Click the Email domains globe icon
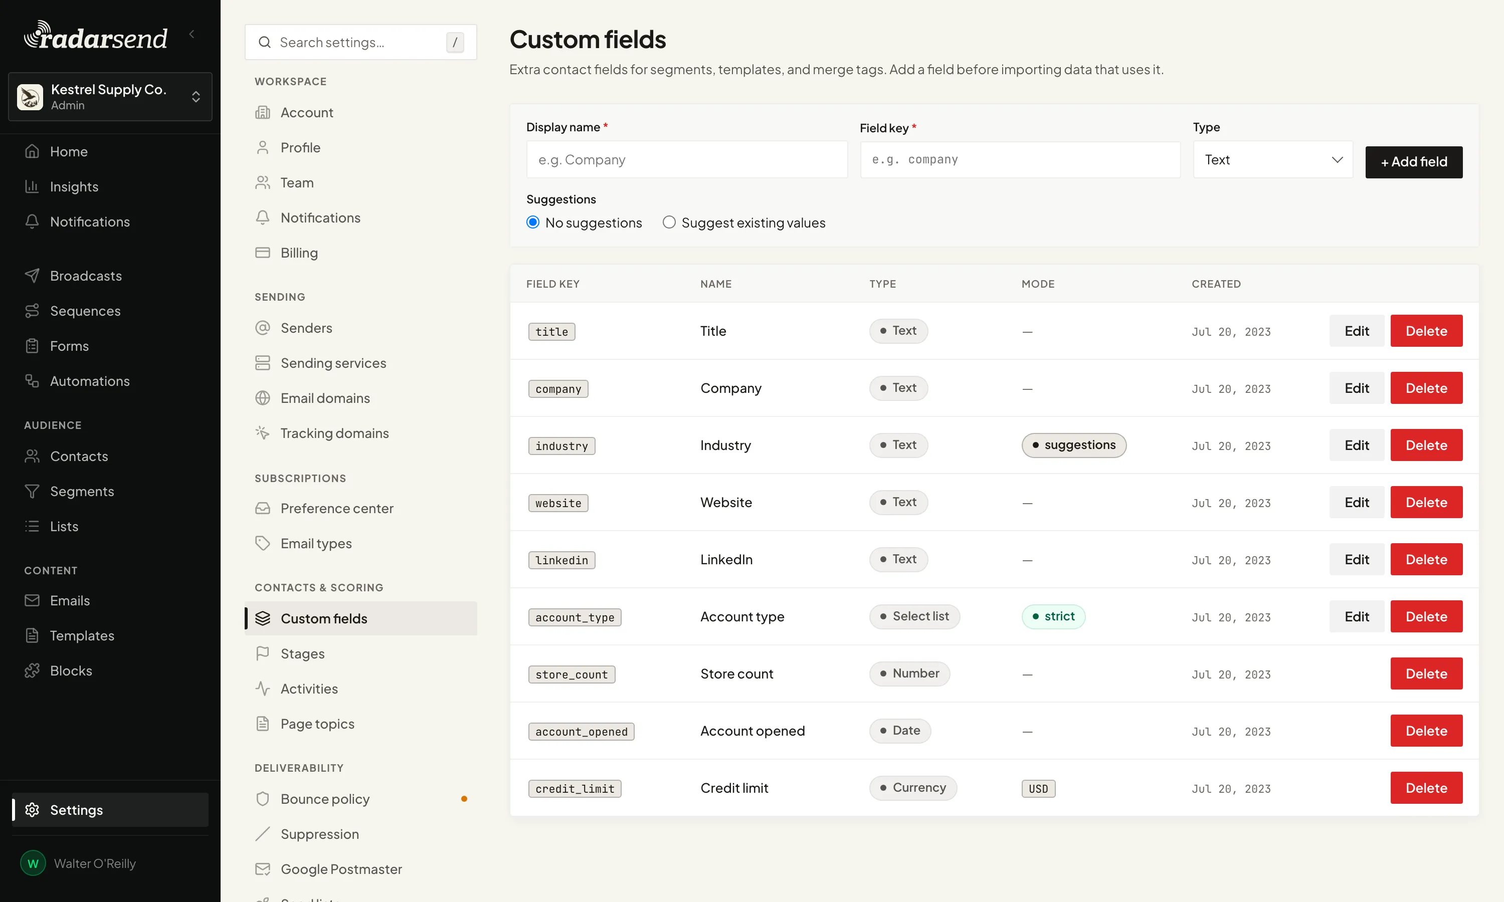The width and height of the screenshot is (1504, 902). (x=263, y=398)
